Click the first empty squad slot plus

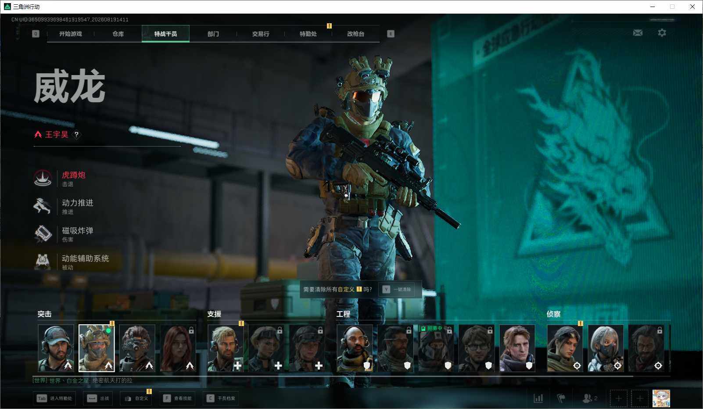pos(618,398)
